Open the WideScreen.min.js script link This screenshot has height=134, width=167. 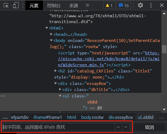coord(109,59)
